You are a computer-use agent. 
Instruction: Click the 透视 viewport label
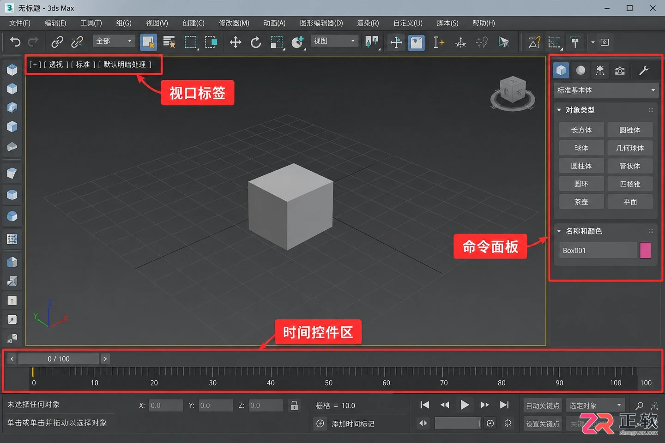pos(56,65)
